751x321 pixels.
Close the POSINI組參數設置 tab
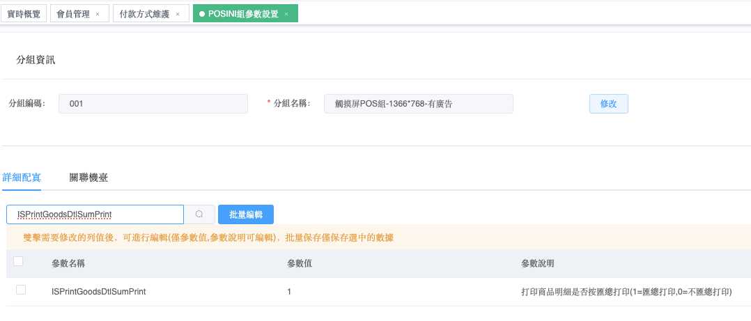pyautogui.click(x=286, y=14)
